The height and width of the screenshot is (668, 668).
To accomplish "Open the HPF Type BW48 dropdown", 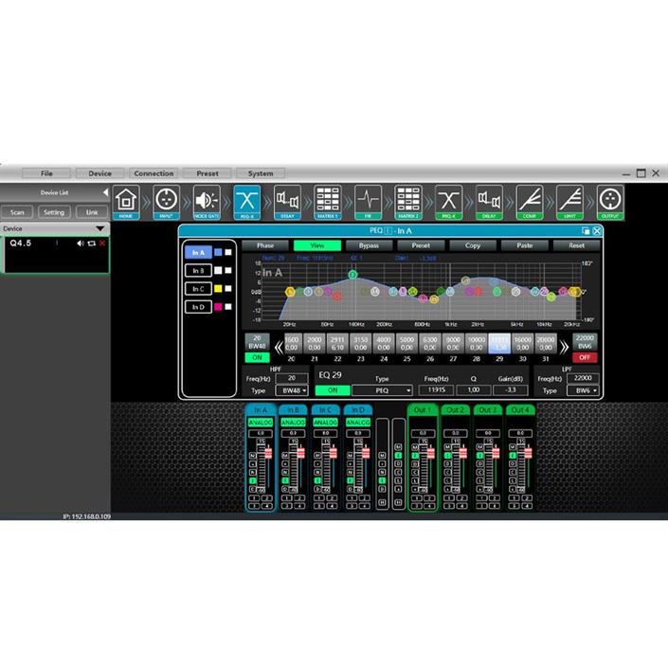I will [290, 390].
